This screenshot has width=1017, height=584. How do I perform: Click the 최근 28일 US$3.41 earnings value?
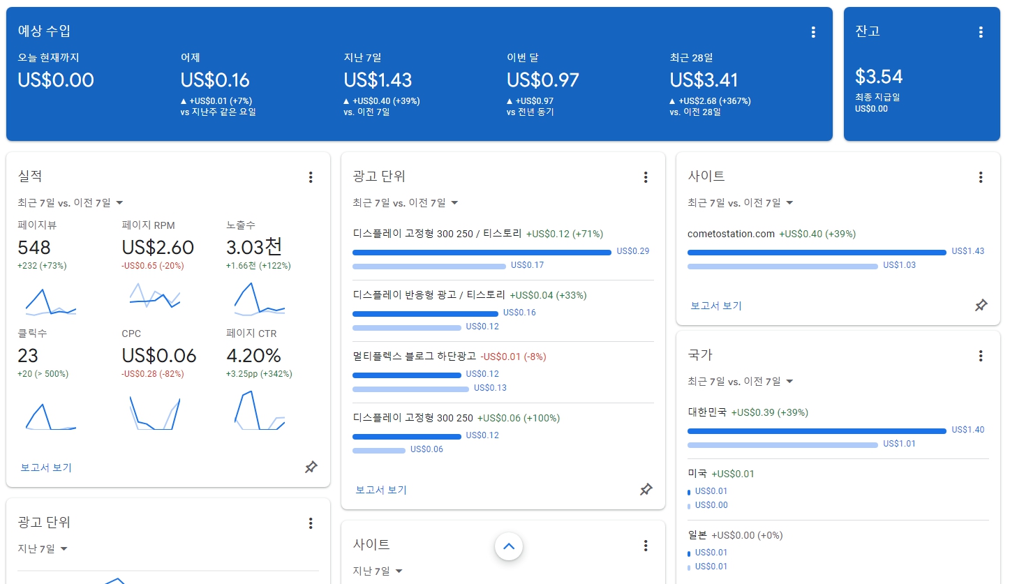pyautogui.click(x=704, y=80)
